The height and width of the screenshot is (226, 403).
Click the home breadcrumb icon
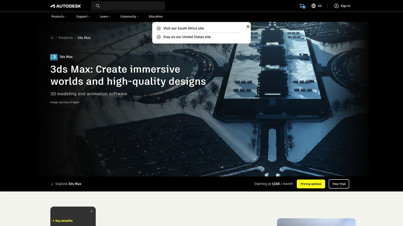tap(52, 37)
